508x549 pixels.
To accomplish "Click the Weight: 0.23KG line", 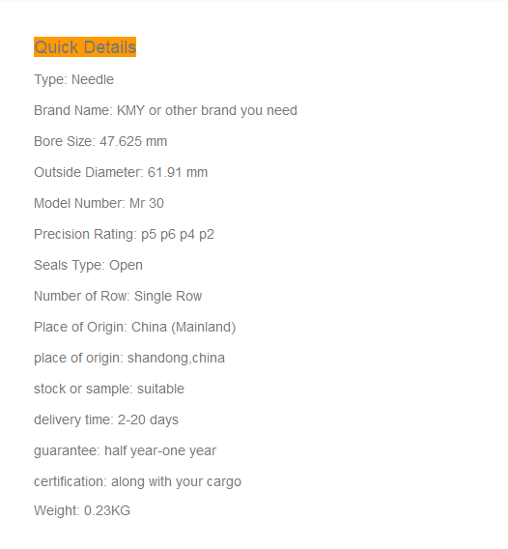I will (82, 510).
